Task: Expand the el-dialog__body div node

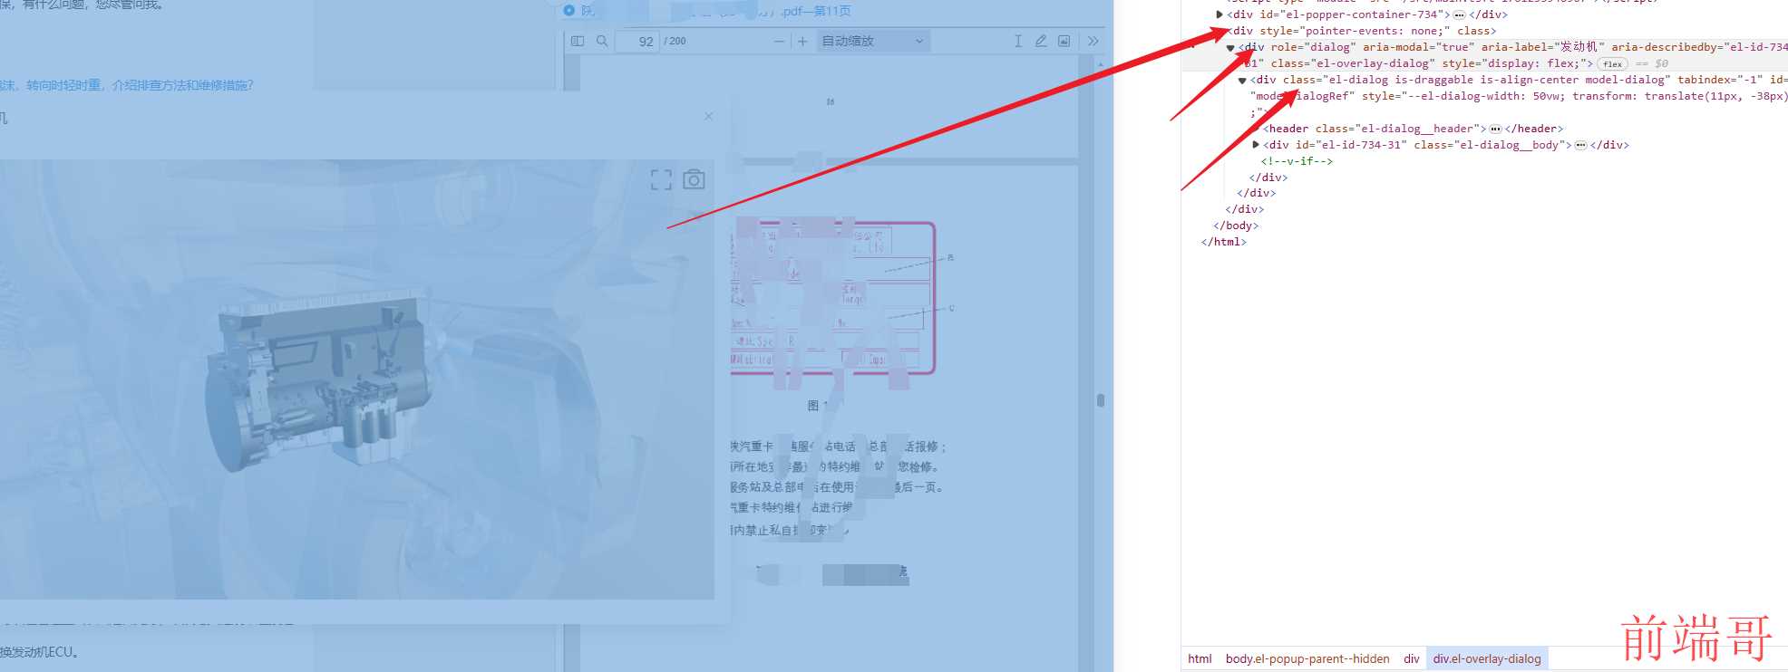Action: 1256,145
